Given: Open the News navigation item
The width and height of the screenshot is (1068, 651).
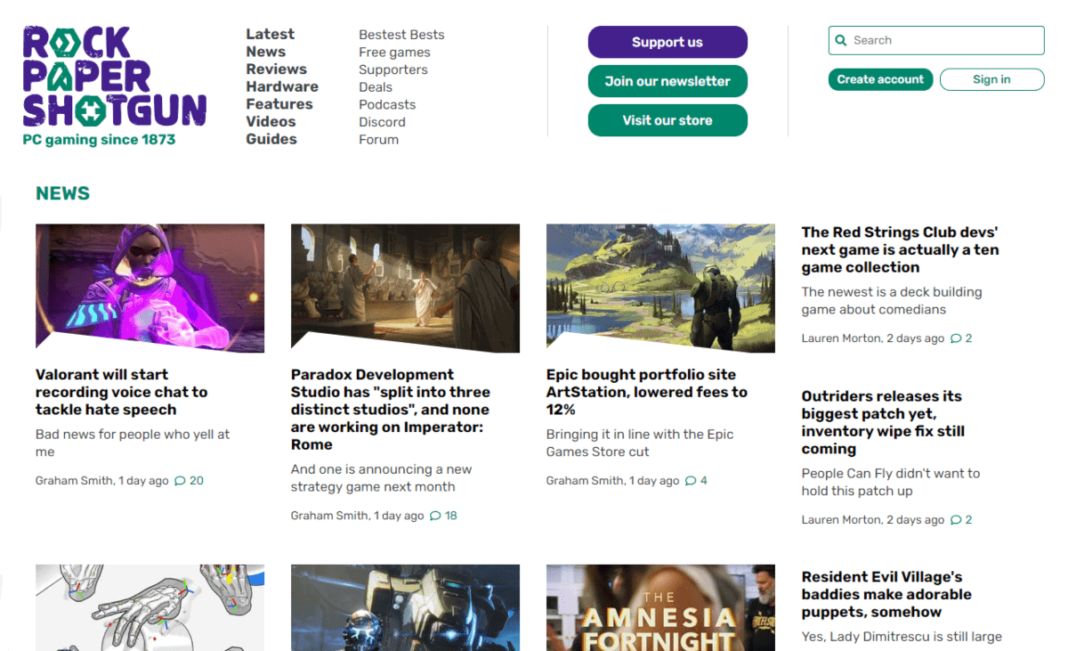Looking at the screenshot, I should tap(265, 52).
